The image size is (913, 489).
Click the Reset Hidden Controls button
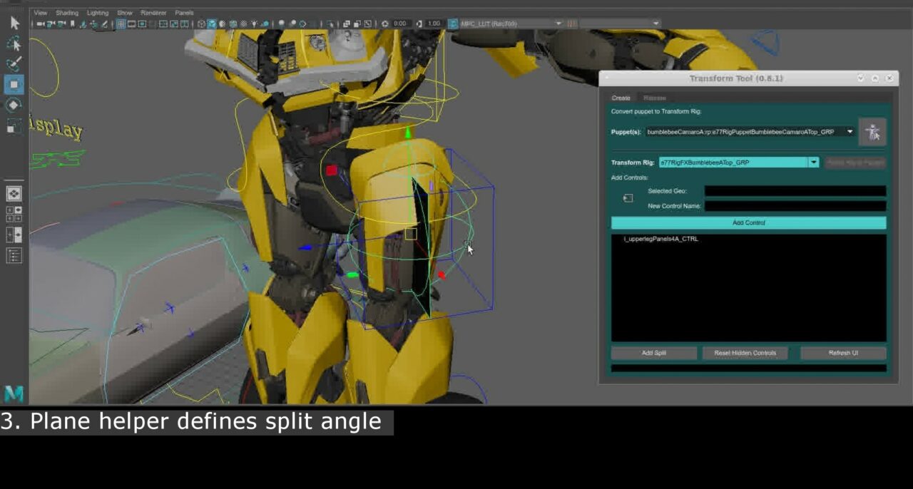pyautogui.click(x=745, y=353)
